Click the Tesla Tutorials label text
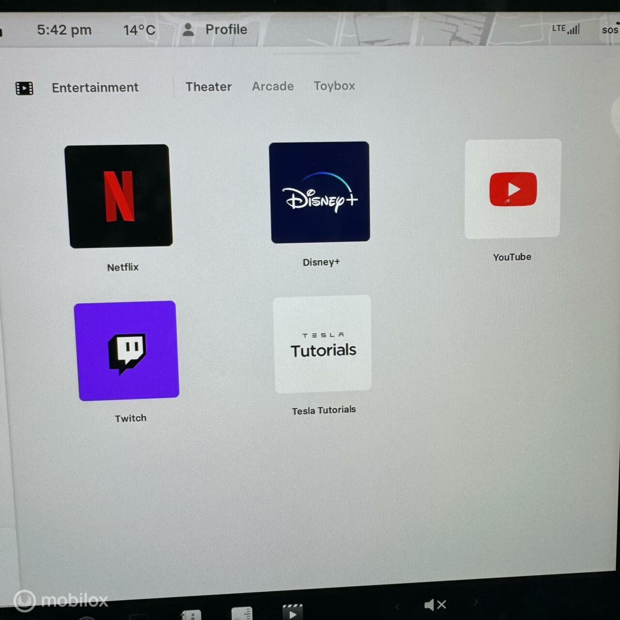The width and height of the screenshot is (620, 620). coord(324,410)
